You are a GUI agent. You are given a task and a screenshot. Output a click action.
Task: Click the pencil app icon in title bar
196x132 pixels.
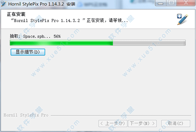[x=3, y=4]
